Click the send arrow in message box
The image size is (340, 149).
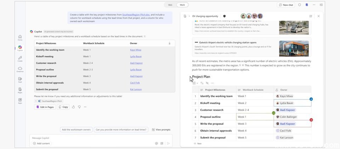tap(168, 143)
